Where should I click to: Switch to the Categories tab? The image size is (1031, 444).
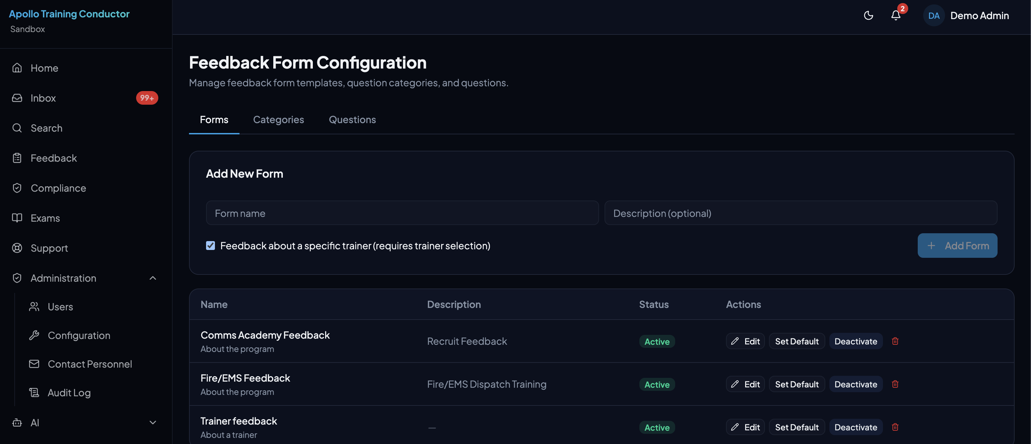click(x=279, y=120)
